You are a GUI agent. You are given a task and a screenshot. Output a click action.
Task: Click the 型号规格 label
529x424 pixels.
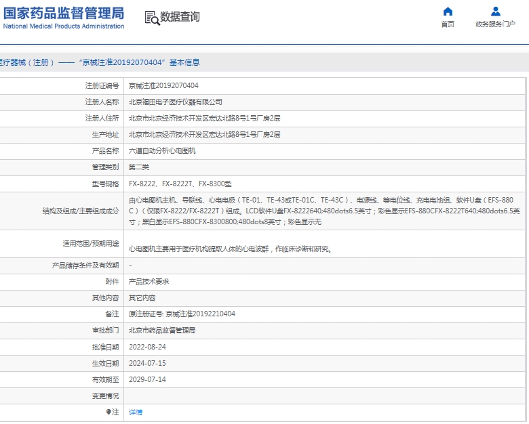tap(106, 184)
